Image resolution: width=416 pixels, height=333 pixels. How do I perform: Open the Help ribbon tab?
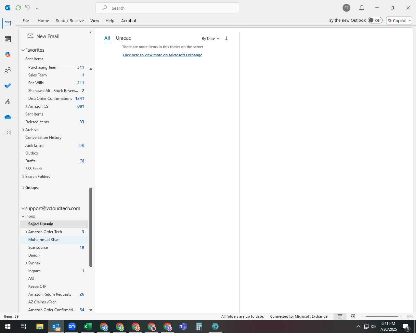click(110, 20)
